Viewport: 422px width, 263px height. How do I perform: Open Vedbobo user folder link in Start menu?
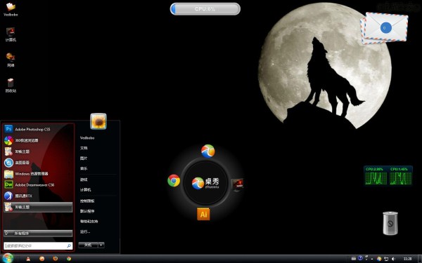pos(87,138)
